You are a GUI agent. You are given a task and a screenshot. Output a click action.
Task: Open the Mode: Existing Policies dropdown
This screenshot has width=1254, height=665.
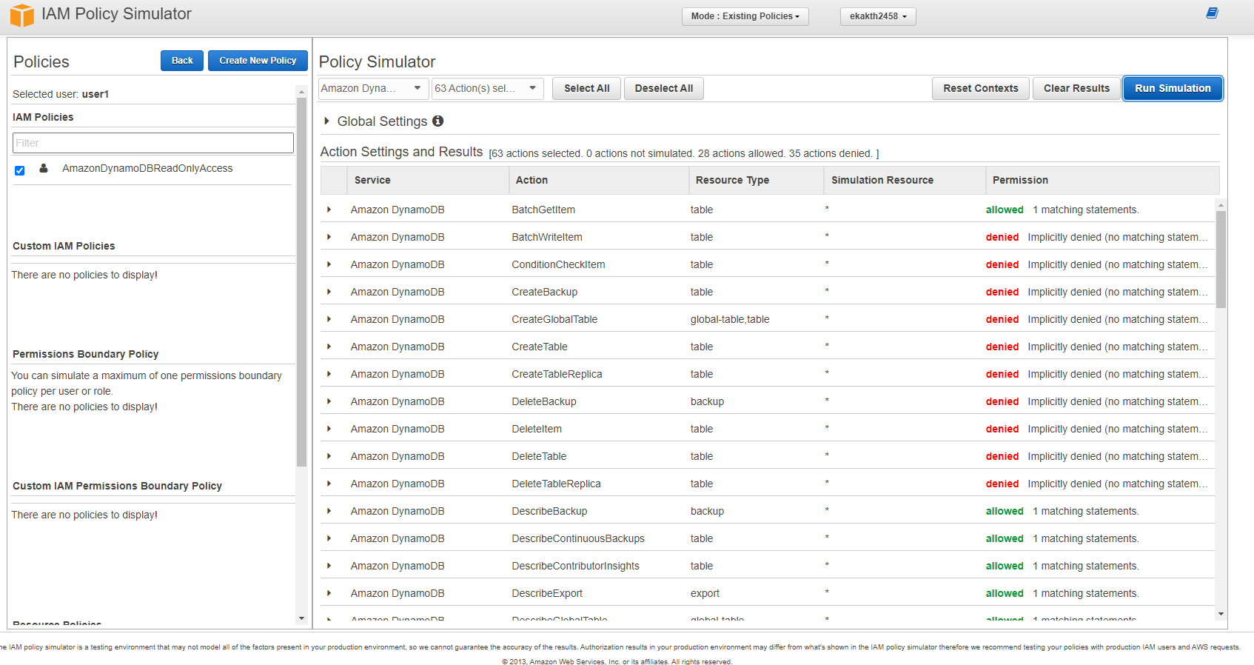coord(745,16)
